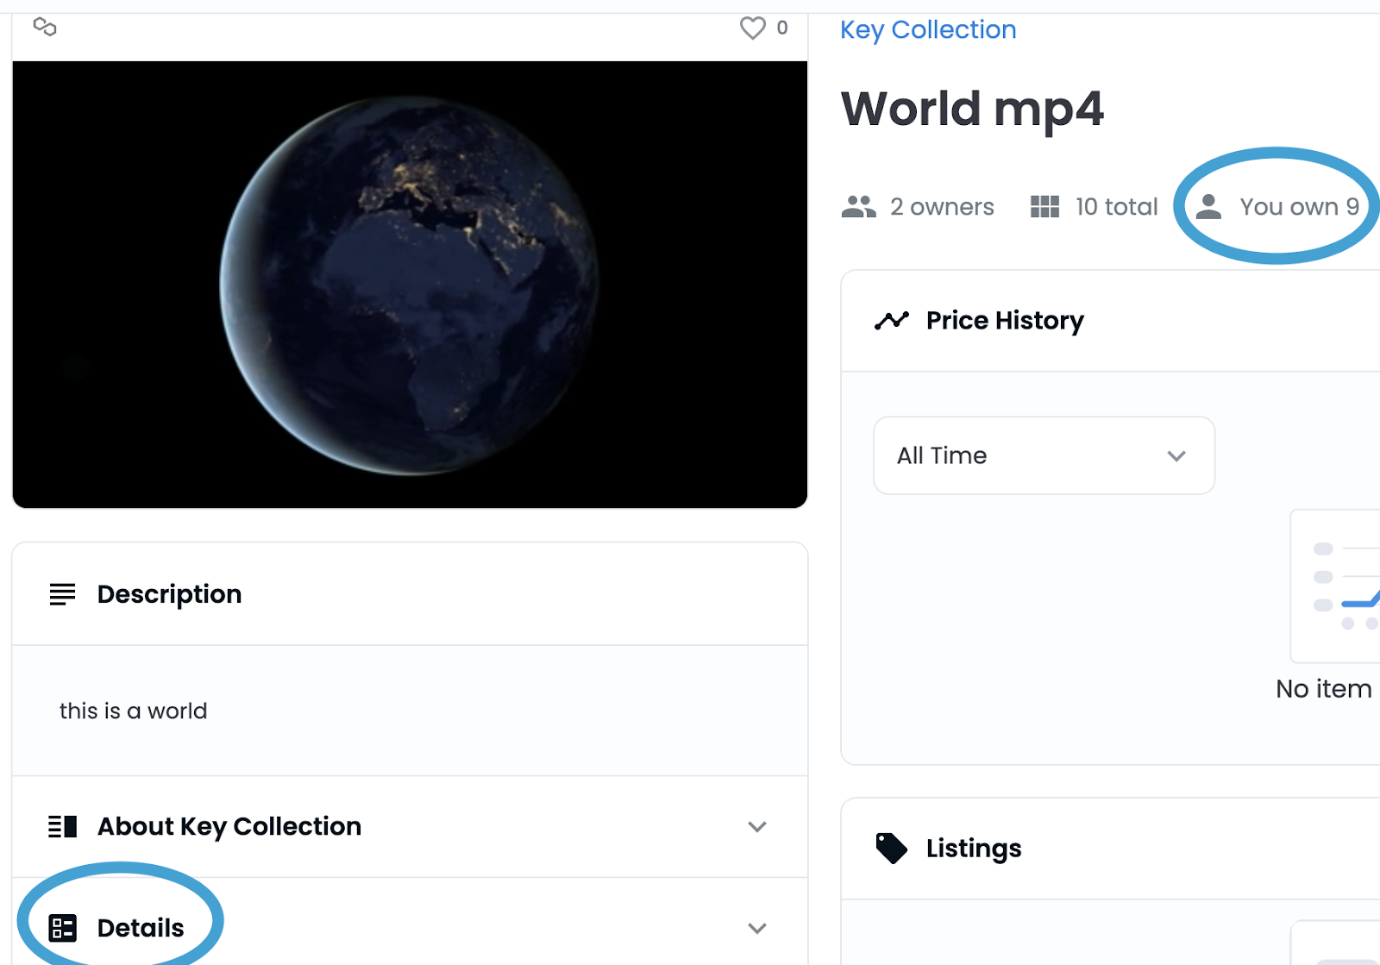
Task: Click the 'this is a world' description text
Action: 134,711
